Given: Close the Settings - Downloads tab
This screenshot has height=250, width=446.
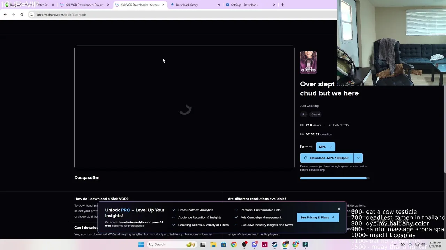Looking at the screenshot, I should pos(274,5).
